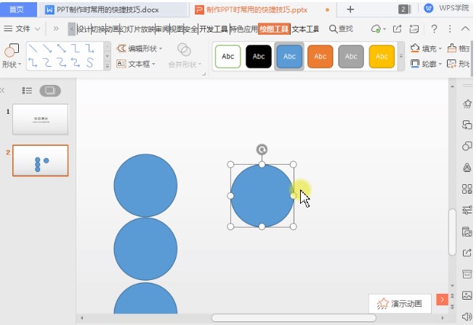Image resolution: width=476 pixels, height=325 pixels.
Task: Switch to the 文本工具 ribbon tab
Action: tap(305, 29)
